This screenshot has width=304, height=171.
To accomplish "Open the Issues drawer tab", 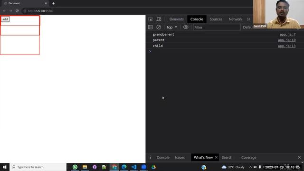I will (180, 157).
